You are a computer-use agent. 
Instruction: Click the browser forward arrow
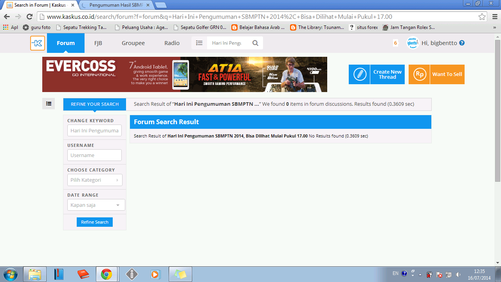18,17
